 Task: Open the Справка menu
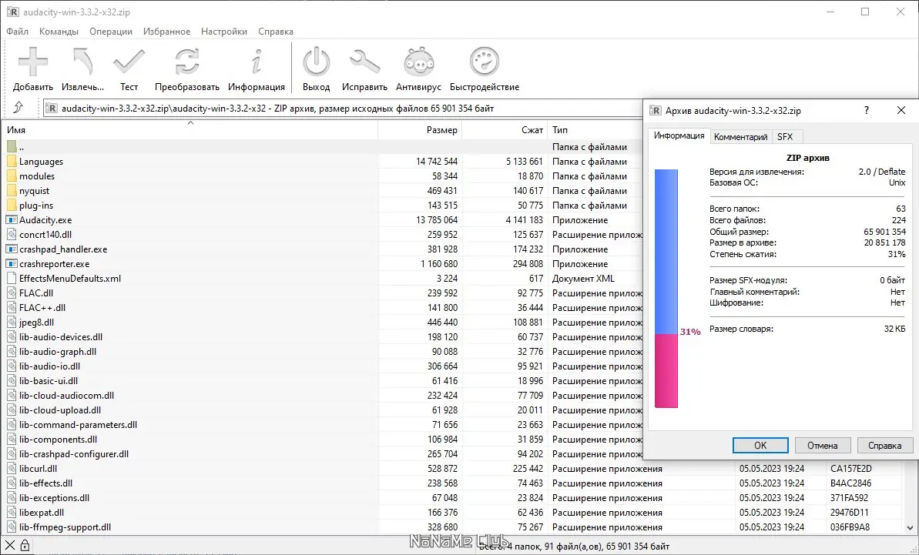click(276, 32)
